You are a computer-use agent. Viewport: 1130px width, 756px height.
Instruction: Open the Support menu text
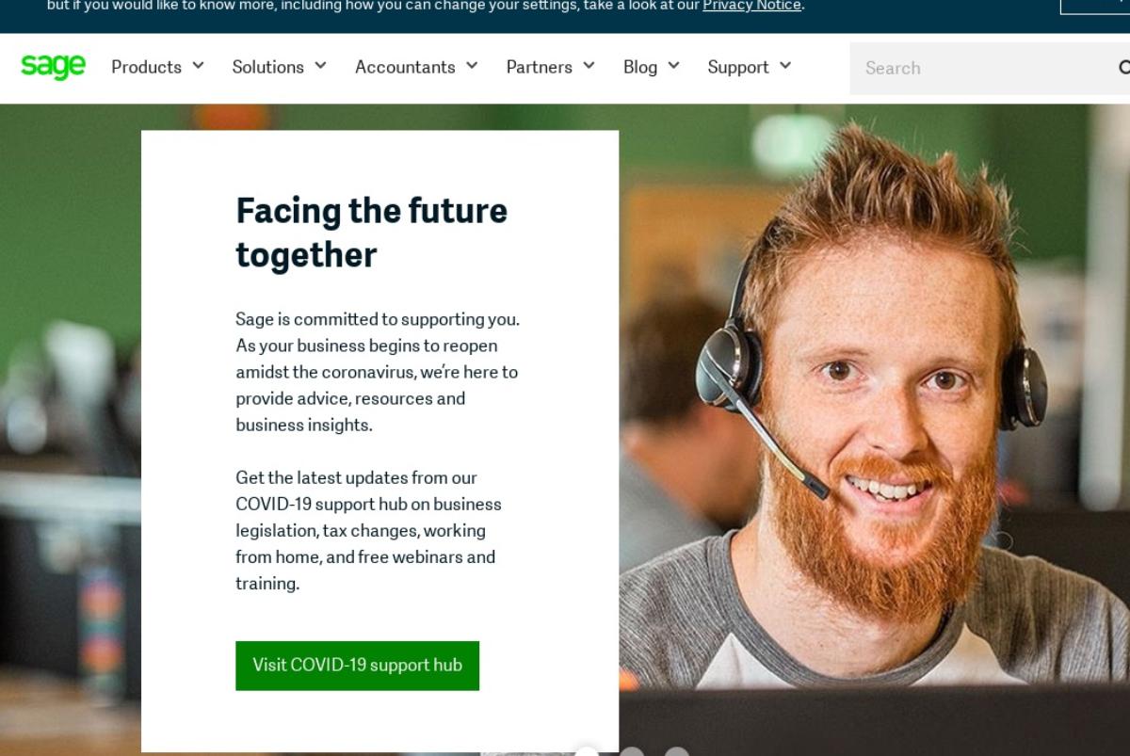[738, 67]
